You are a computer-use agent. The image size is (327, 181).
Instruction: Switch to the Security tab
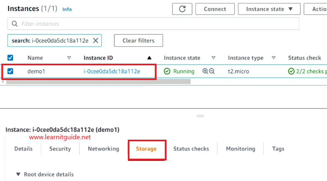coord(60,149)
